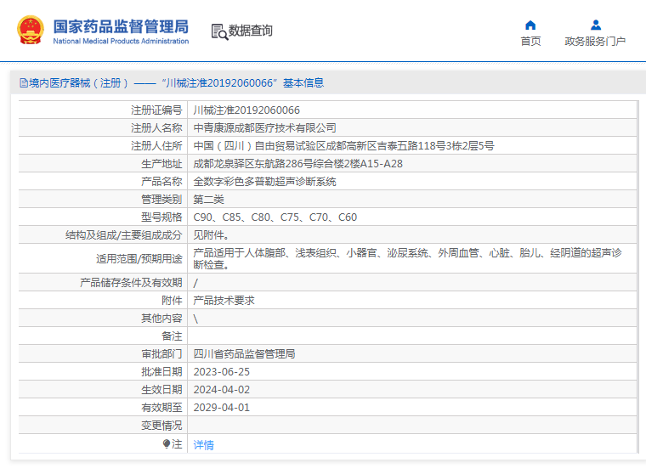The height and width of the screenshot is (474, 646).
Task: Click the approval date 2023-06-25
Action: pos(222,372)
